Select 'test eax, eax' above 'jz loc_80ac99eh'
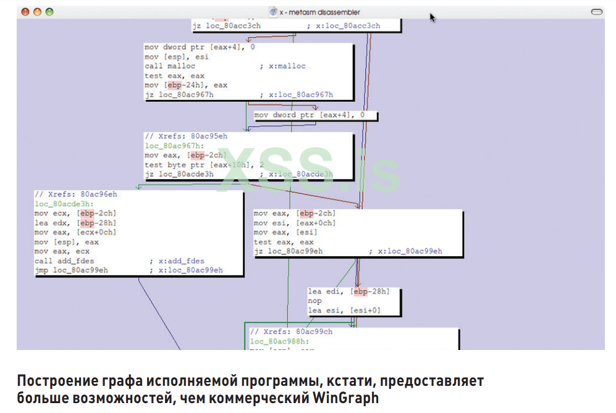This screenshot has height=413, width=616. point(284,242)
